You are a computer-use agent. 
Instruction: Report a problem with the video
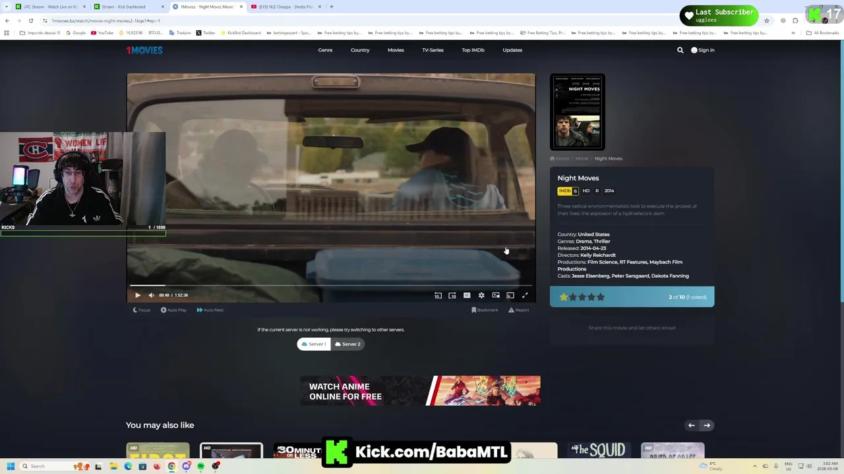coord(519,310)
